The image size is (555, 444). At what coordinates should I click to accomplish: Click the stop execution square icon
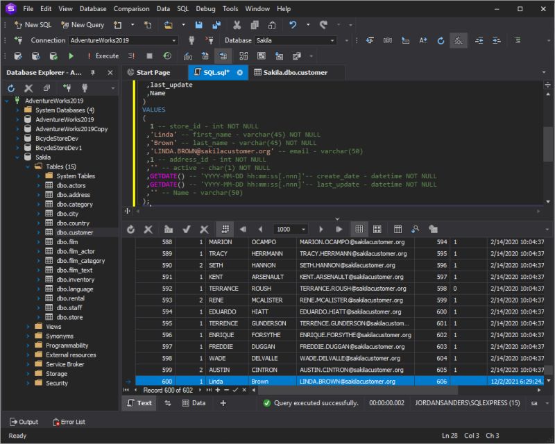pos(149,56)
